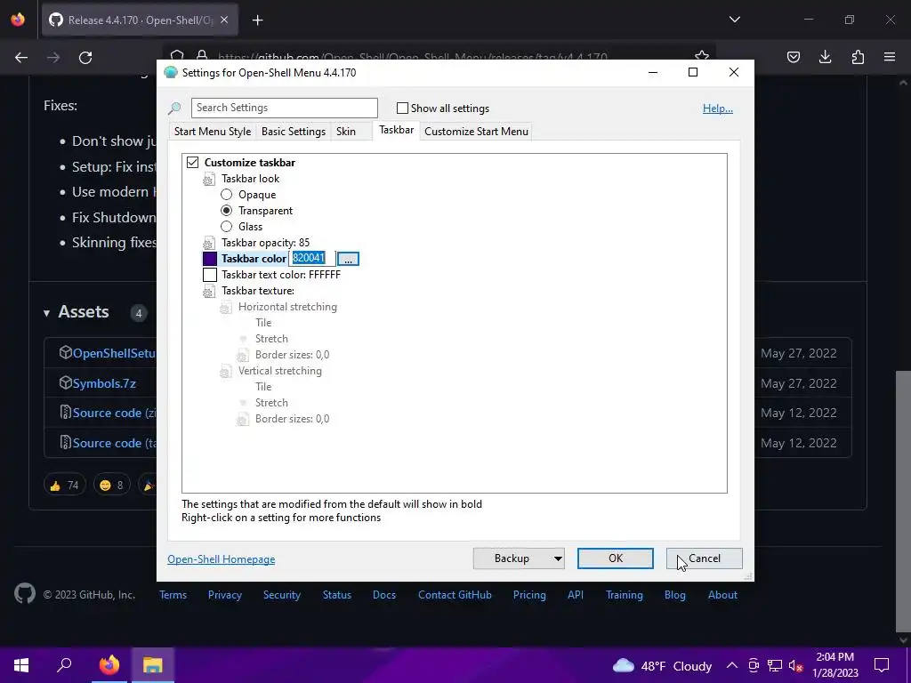Select the Taskbar texture setting
The height and width of the screenshot is (683, 911).
click(x=258, y=291)
